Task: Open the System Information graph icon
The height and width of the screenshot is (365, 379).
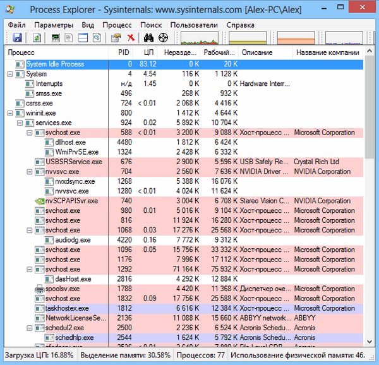Action: (56, 38)
